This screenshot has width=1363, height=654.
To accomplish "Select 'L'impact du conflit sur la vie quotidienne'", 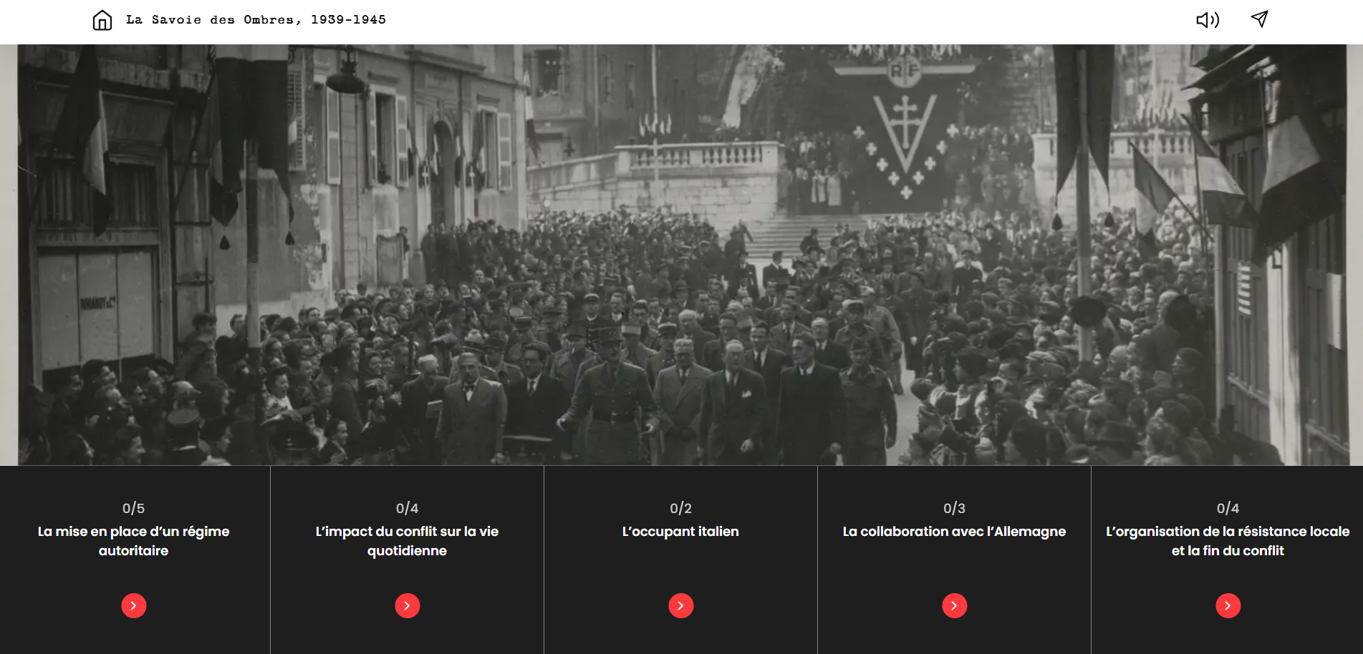I will (408, 541).
